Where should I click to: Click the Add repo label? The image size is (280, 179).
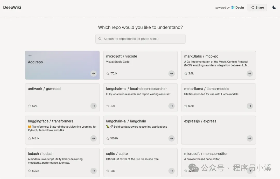click(35, 62)
